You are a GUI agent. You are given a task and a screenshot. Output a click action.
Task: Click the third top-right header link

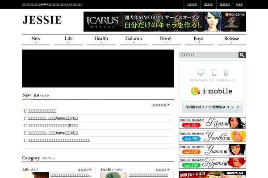coord(225,4)
